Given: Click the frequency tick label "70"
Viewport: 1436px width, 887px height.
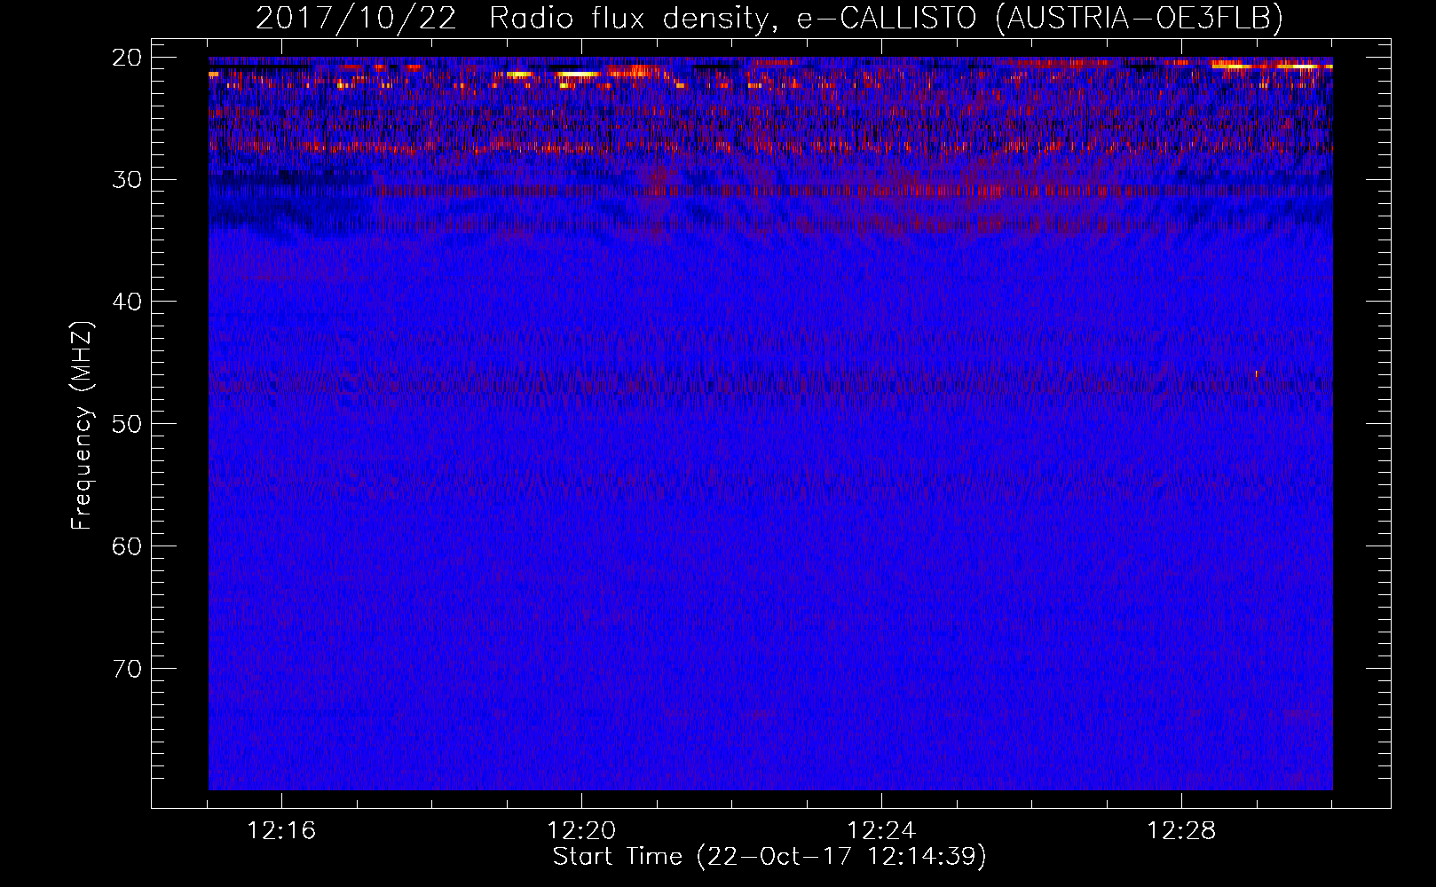Looking at the screenshot, I should (x=127, y=669).
